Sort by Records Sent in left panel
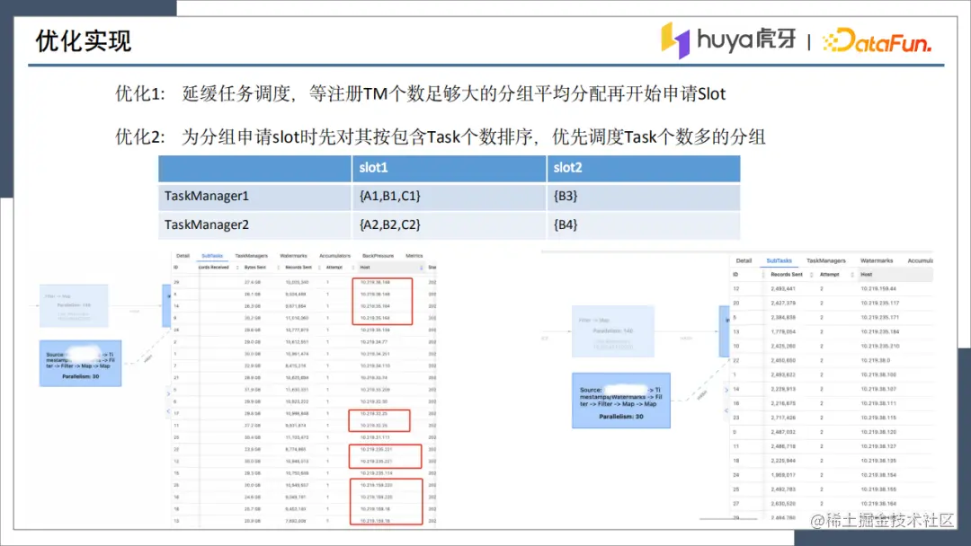971x546 pixels. 298,267
